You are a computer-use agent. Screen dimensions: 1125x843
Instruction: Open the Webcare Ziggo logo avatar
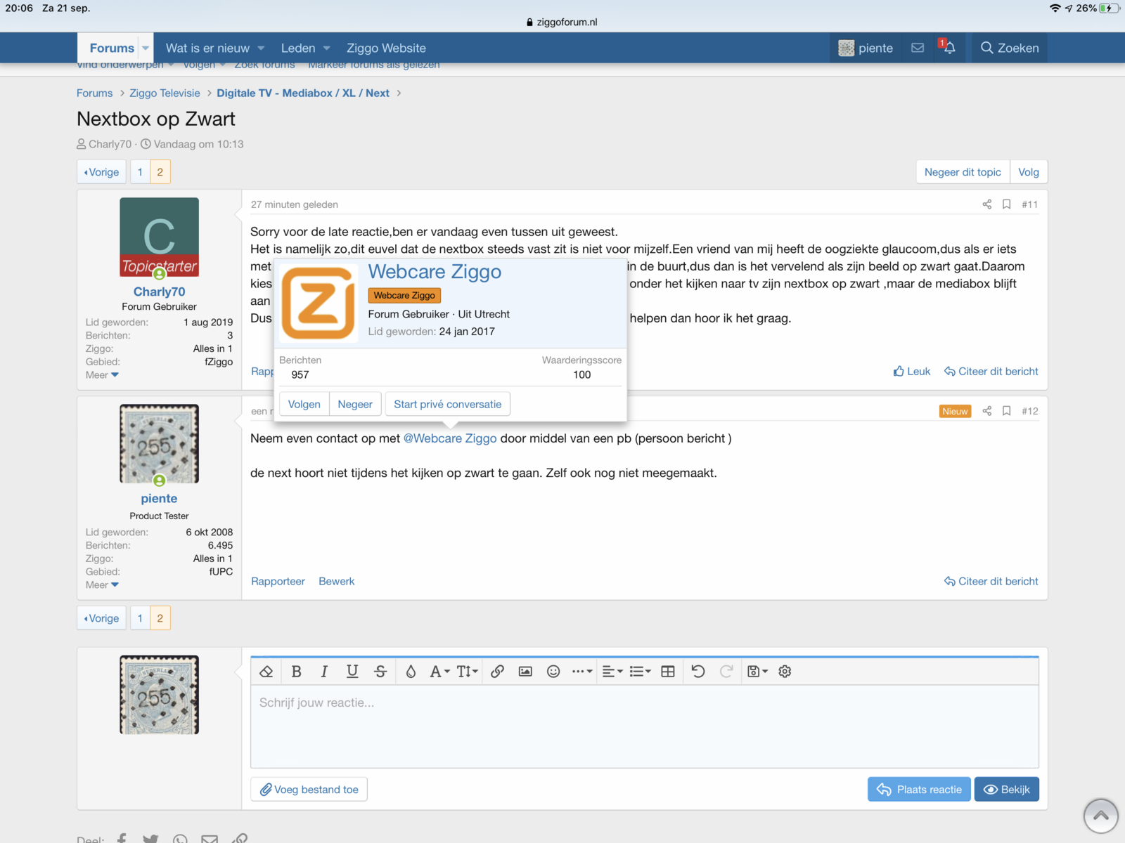(x=319, y=303)
